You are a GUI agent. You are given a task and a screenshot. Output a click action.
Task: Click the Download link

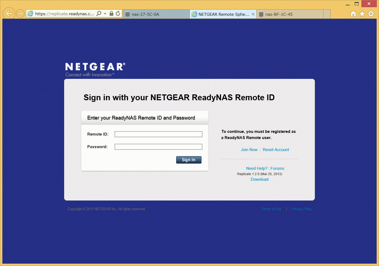[x=260, y=179]
